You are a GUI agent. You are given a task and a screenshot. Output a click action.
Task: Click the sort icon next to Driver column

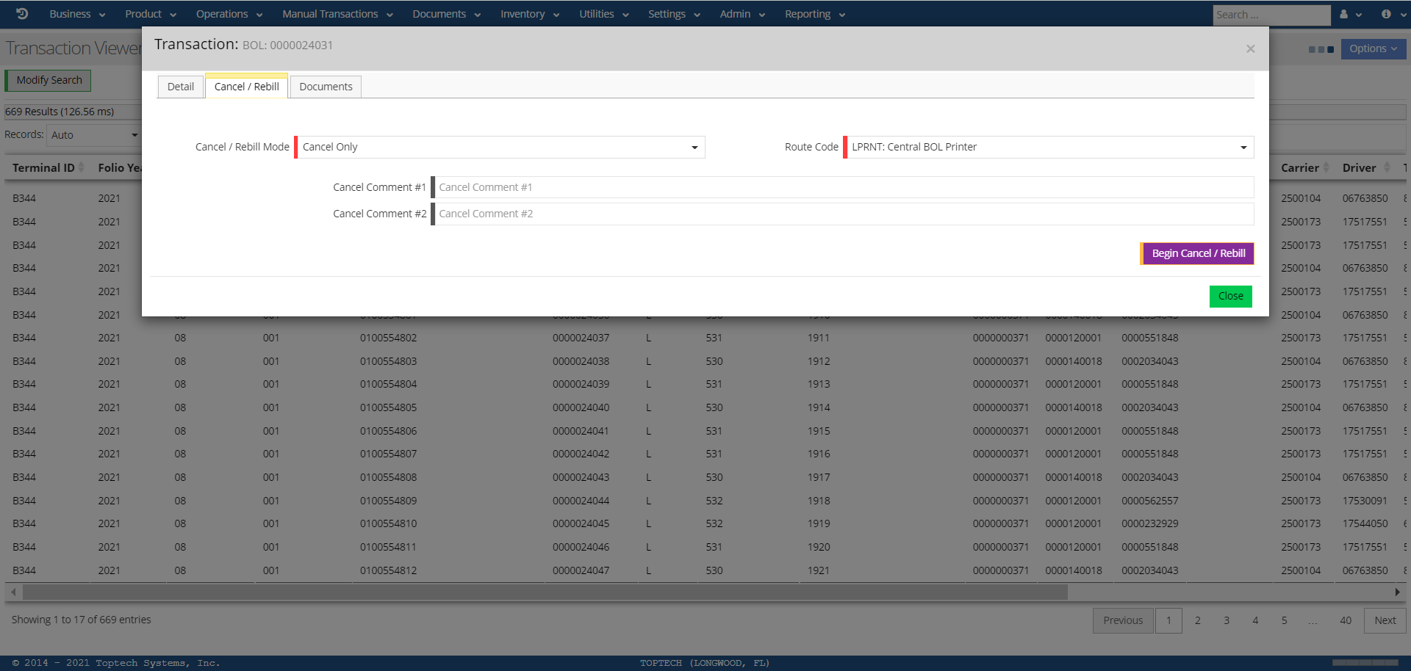[x=1387, y=168]
